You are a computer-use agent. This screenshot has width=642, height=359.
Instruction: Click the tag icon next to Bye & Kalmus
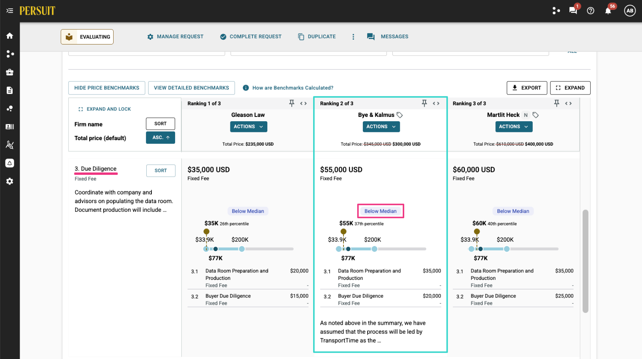(x=399, y=115)
